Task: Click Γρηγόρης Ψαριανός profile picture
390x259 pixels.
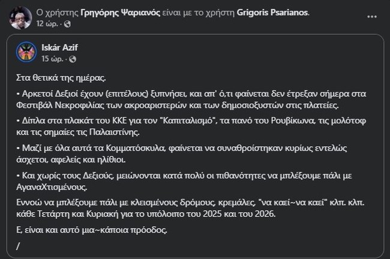Action: click(17, 17)
